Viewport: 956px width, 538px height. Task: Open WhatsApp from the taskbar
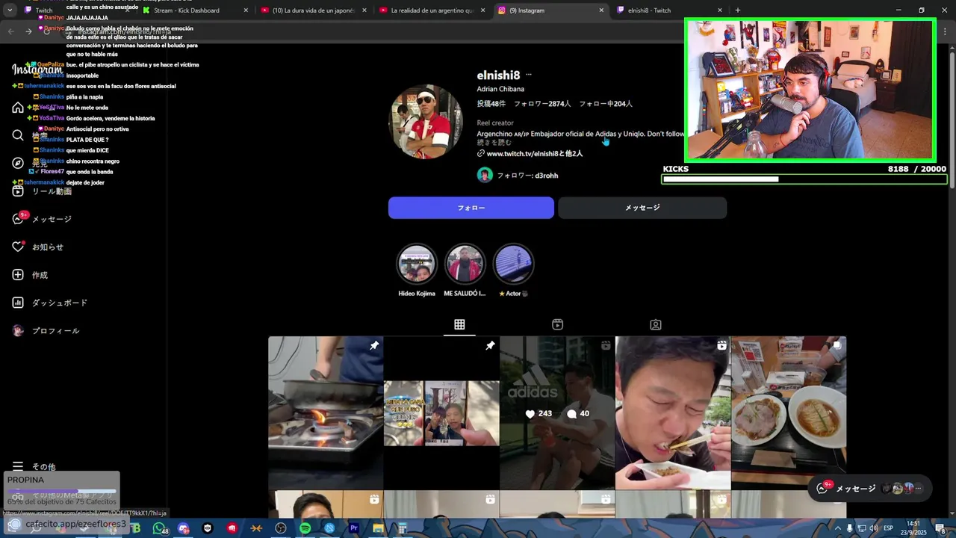(159, 528)
